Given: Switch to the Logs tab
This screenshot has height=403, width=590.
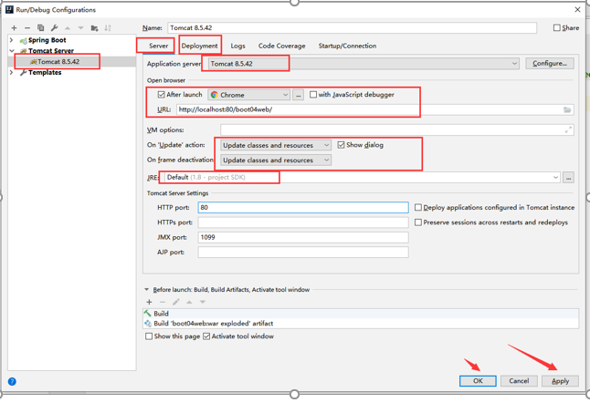Looking at the screenshot, I should coord(237,46).
